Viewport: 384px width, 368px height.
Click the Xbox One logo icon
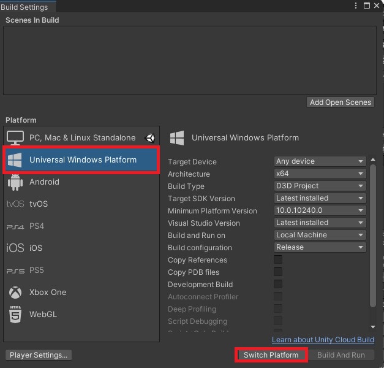15,293
